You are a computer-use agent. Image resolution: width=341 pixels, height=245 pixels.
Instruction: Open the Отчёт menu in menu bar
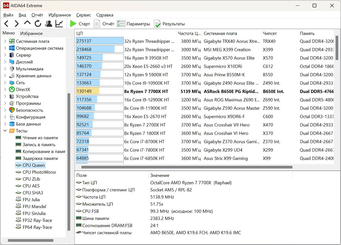tap(38, 15)
